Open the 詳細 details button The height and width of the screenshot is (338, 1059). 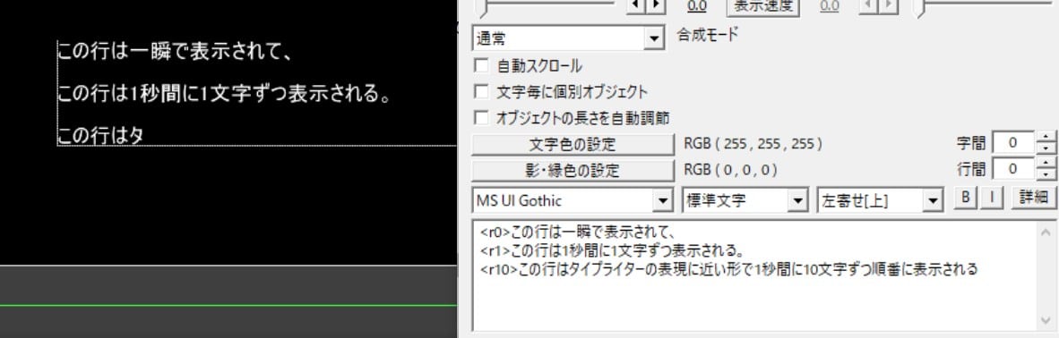[x=1033, y=197]
